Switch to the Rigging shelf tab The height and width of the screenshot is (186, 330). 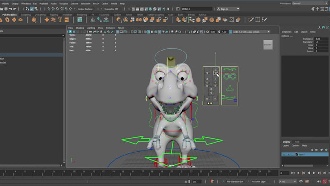coord(54,15)
